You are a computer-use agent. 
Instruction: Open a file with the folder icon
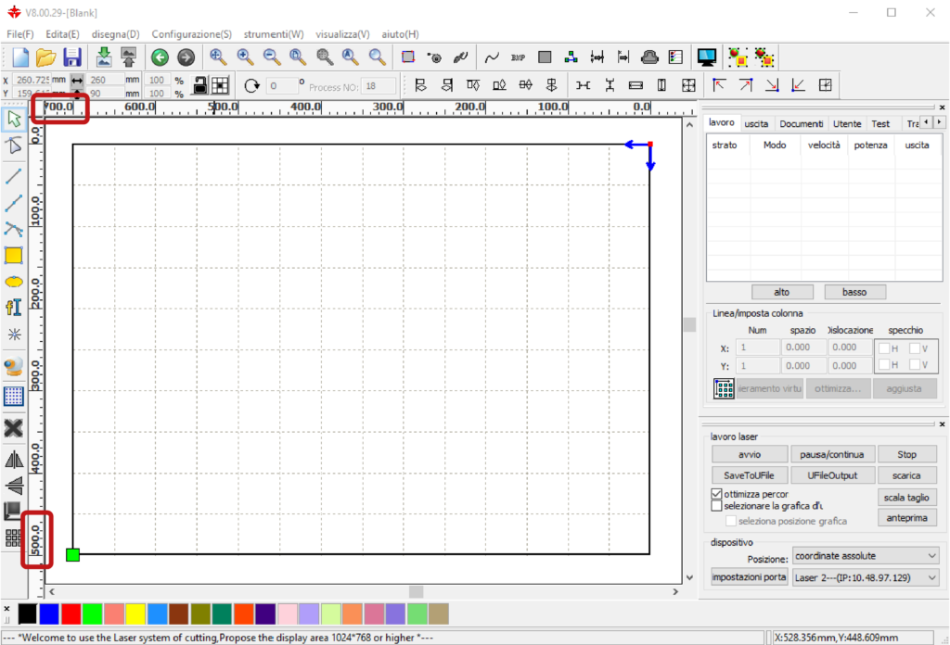point(46,57)
